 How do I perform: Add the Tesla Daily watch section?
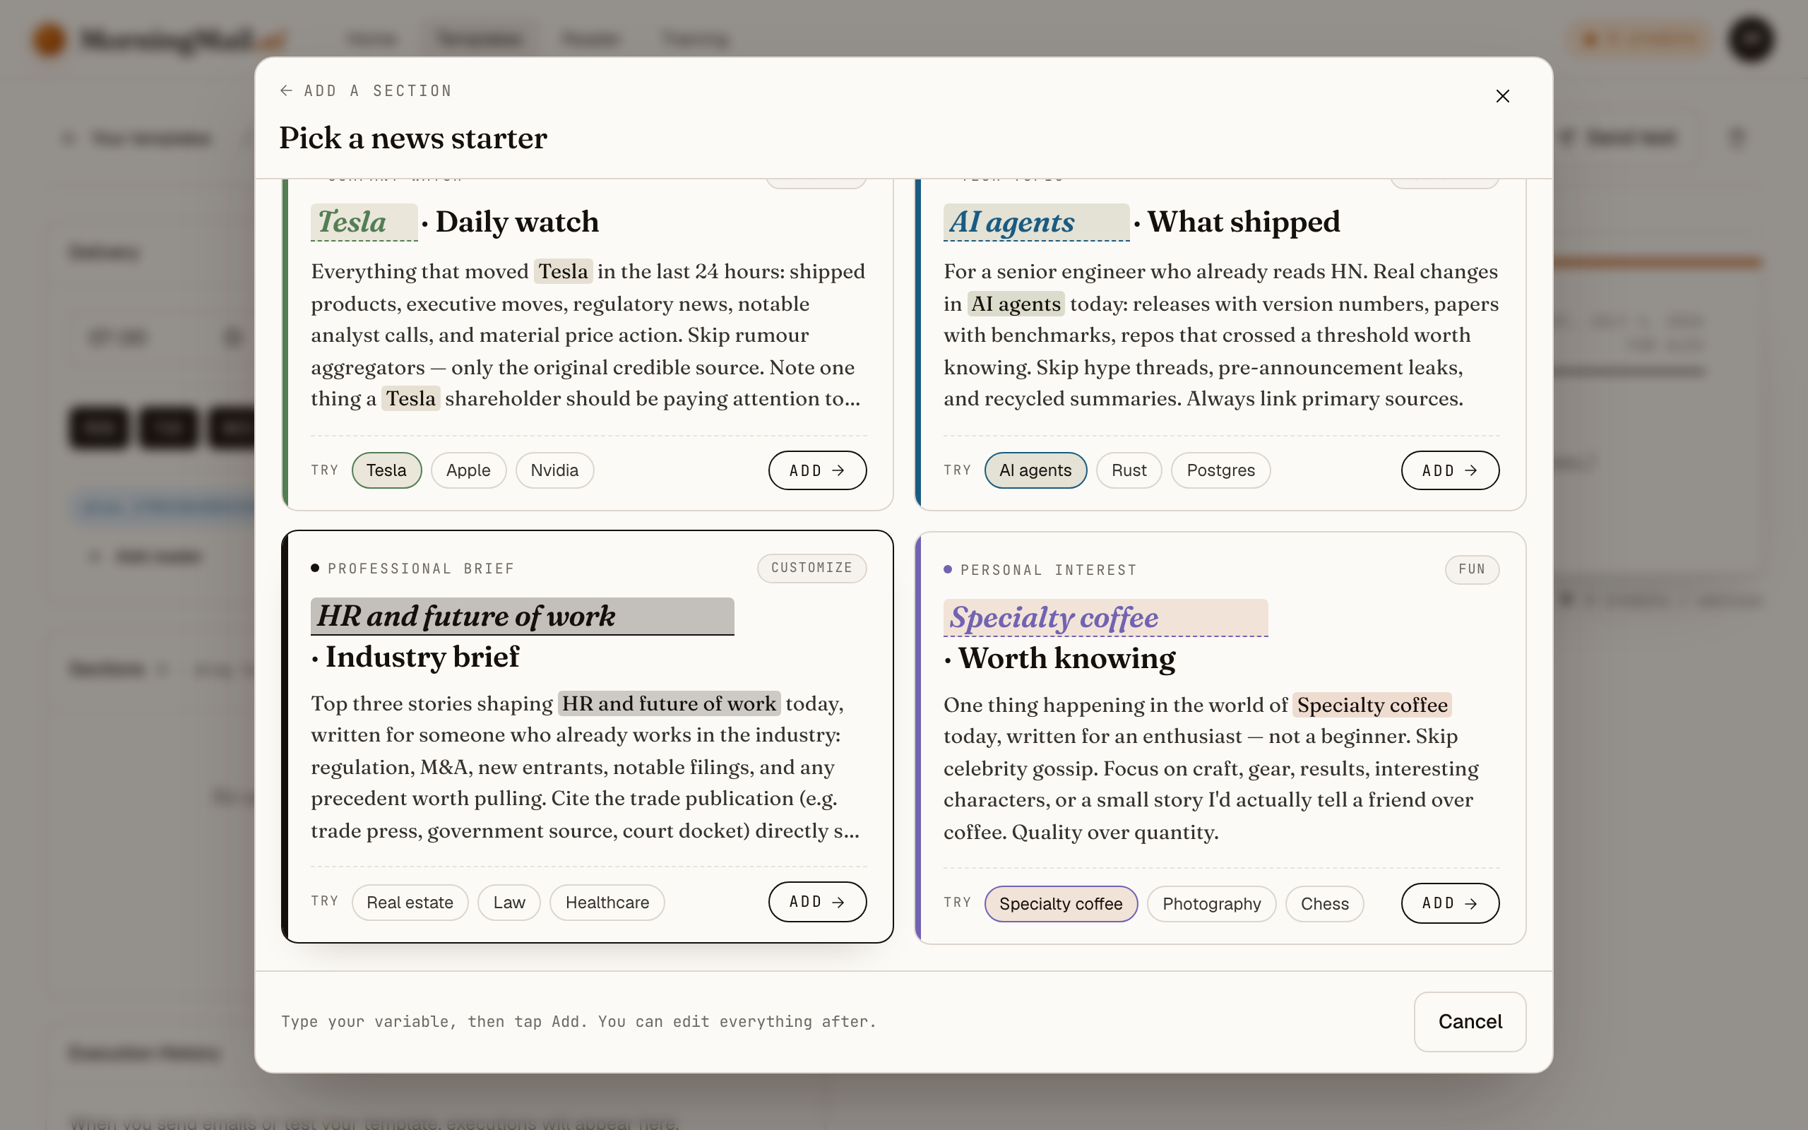point(817,470)
